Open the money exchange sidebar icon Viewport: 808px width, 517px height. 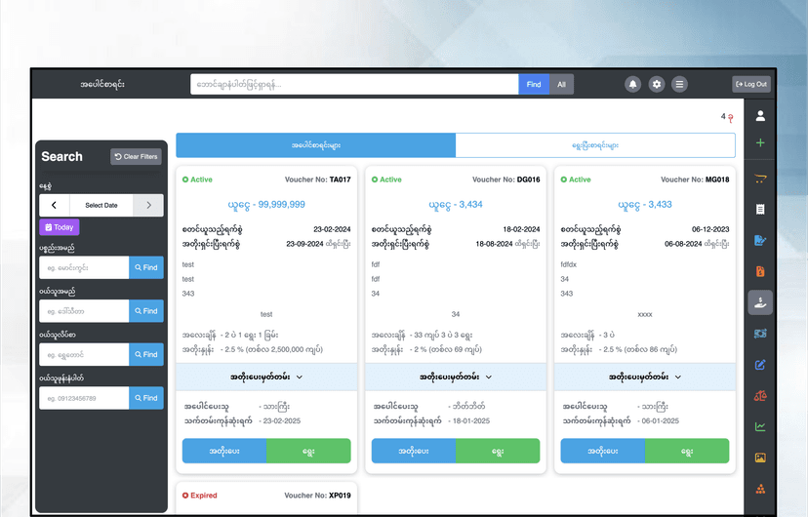(x=760, y=334)
